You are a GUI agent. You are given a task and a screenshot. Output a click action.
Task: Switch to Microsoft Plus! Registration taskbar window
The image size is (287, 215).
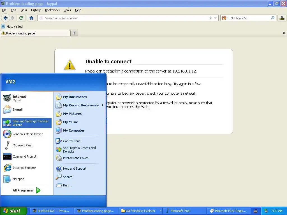tap(229, 211)
